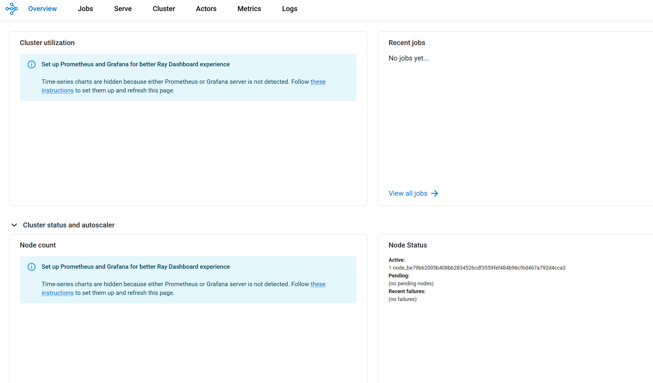Click info icon in Cluster utilization alert
653x383 pixels.
pyautogui.click(x=31, y=64)
